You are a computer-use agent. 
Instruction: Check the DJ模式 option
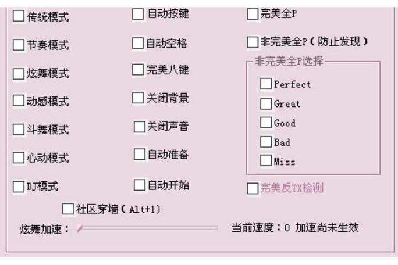[19, 186]
